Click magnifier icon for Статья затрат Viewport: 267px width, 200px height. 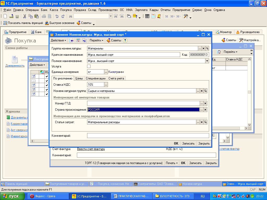pyautogui.click(x=205, y=122)
